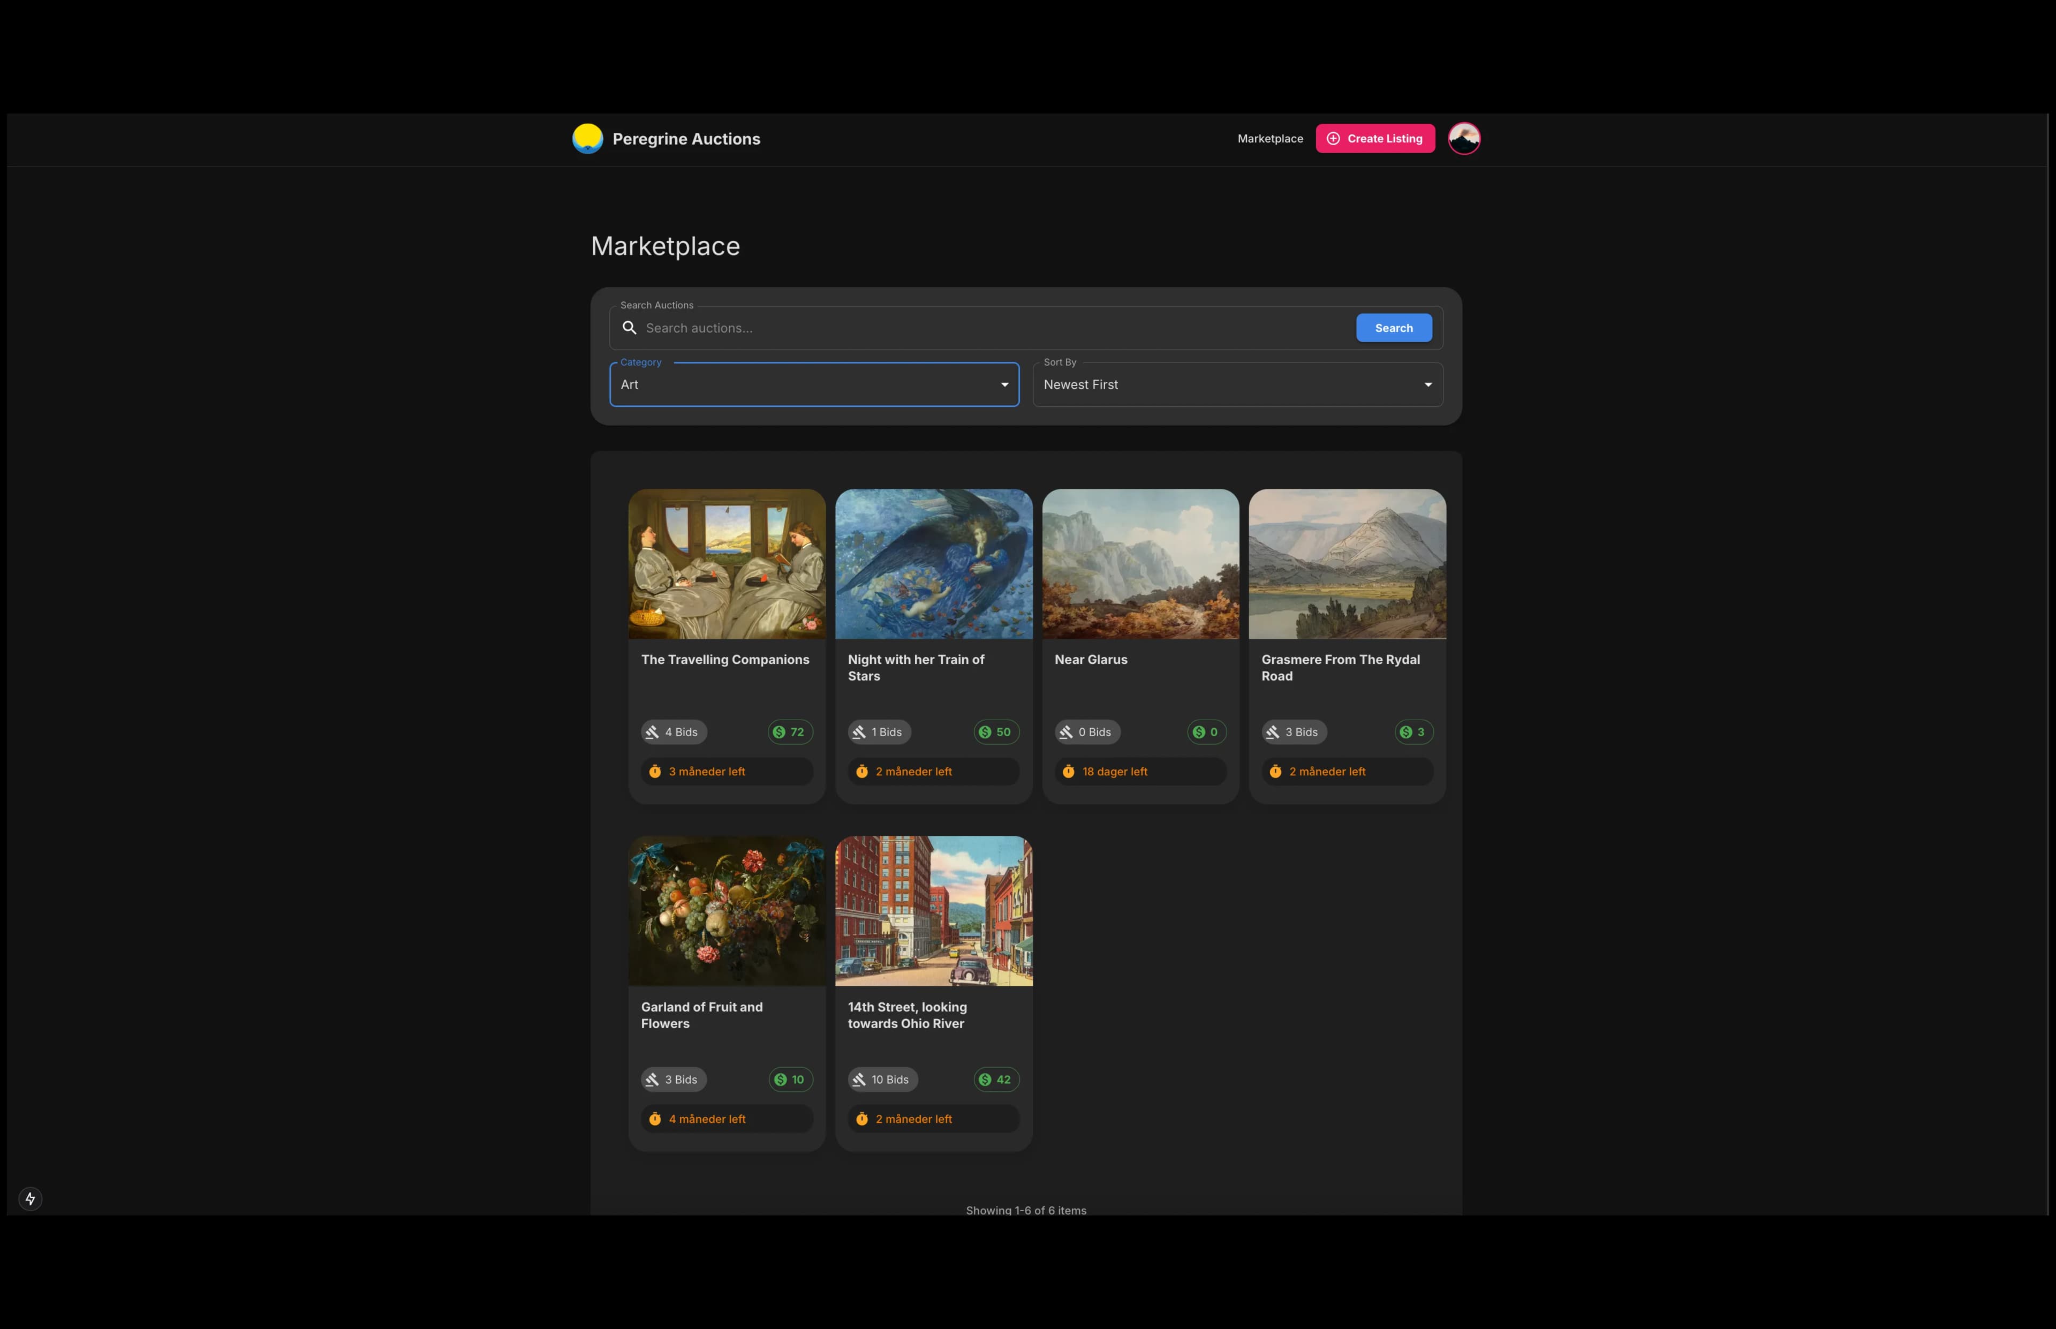
Task: Click the timer icon on '3 måneder left'
Action: click(656, 771)
